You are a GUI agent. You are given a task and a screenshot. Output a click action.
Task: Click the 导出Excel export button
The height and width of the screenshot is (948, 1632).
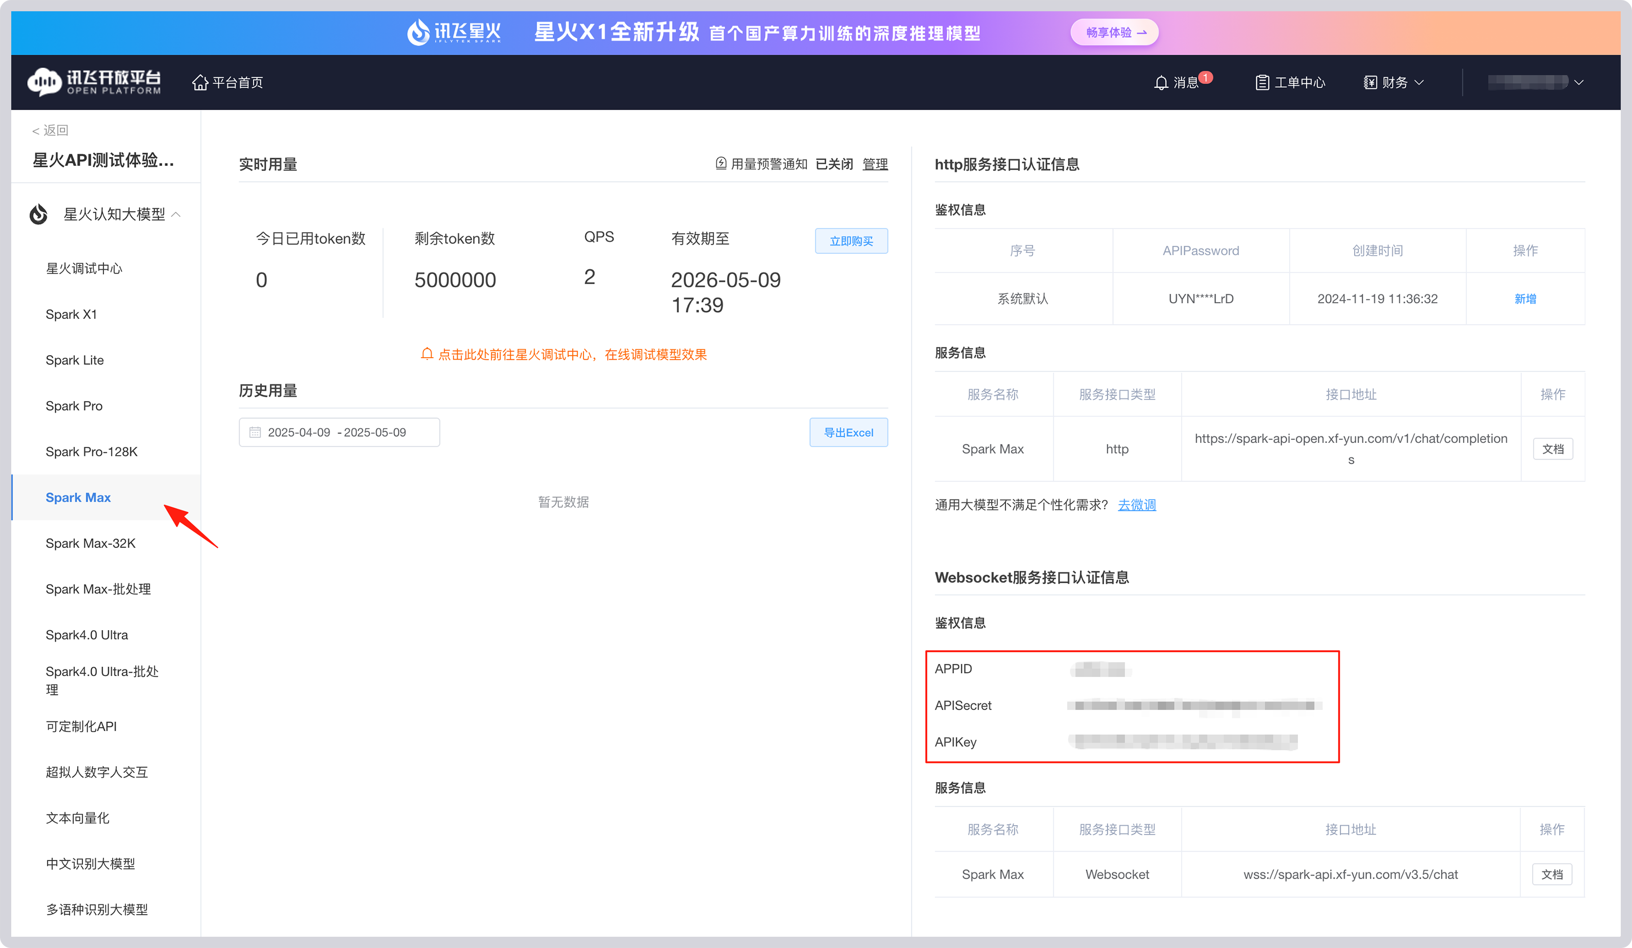pyautogui.click(x=848, y=432)
